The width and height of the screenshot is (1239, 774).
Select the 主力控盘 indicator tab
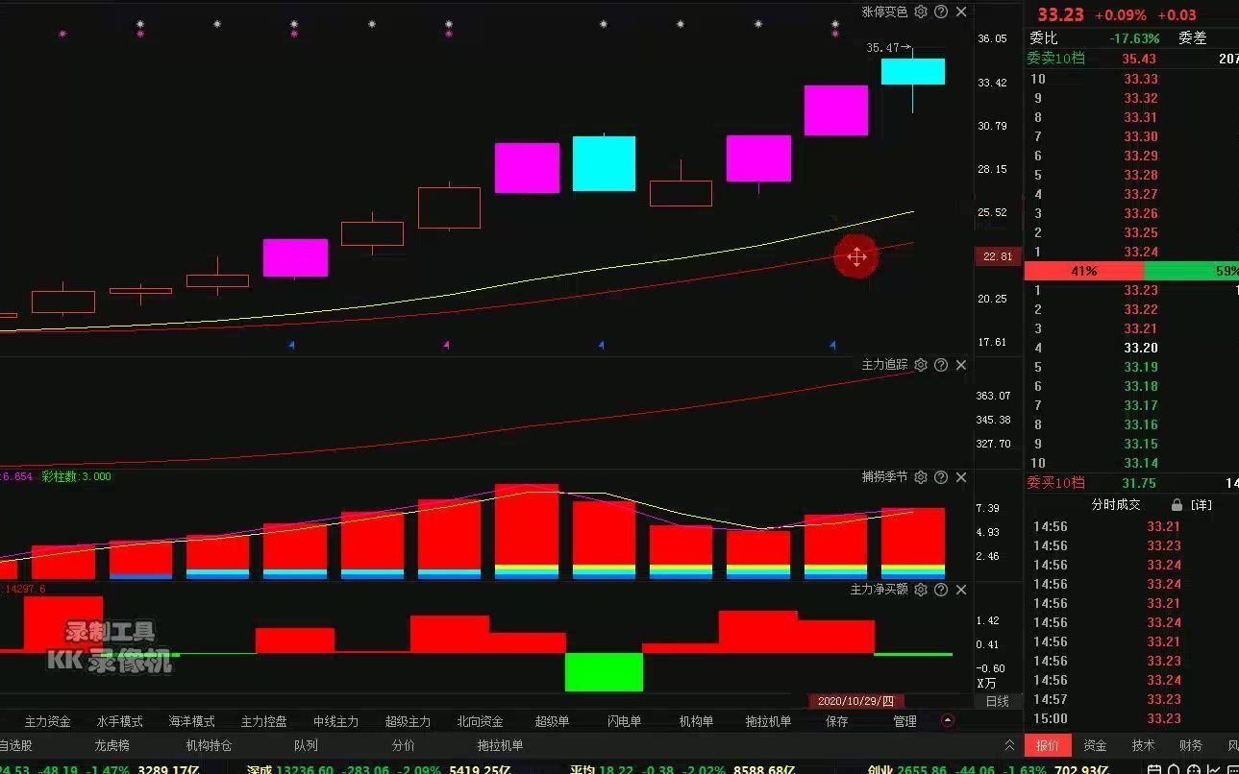coord(264,721)
